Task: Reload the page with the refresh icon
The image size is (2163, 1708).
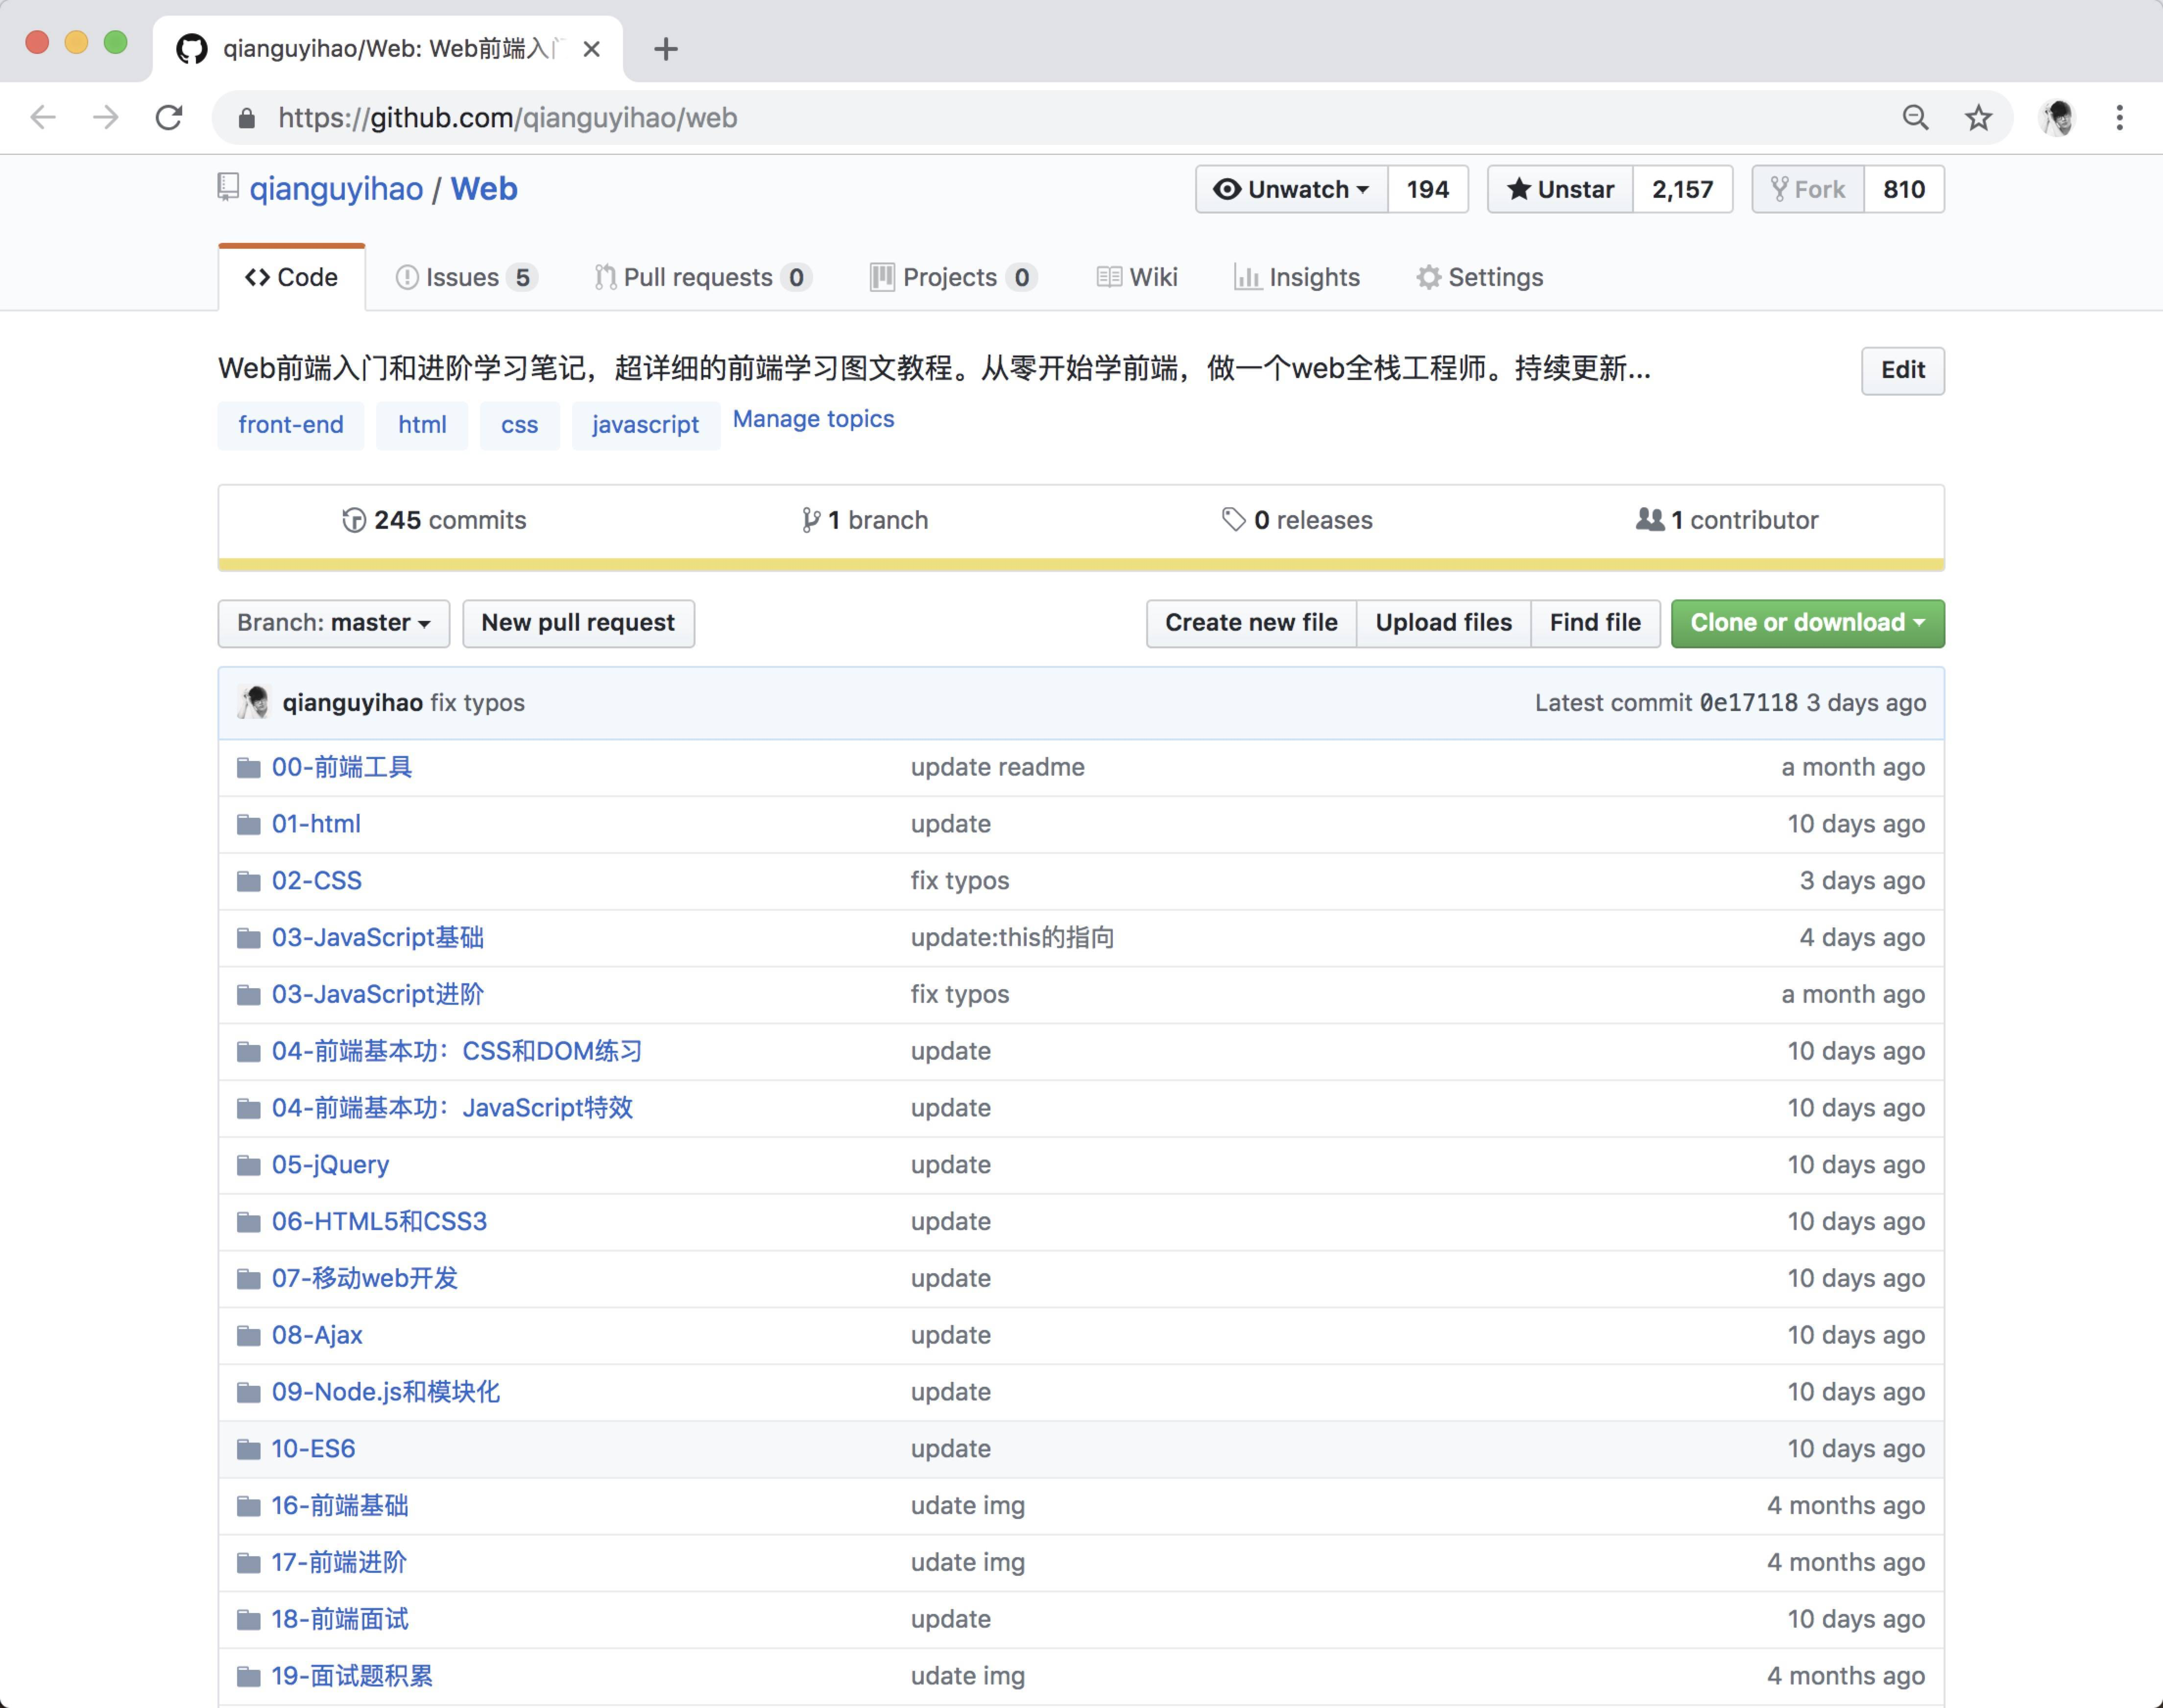Action: click(169, 117)
